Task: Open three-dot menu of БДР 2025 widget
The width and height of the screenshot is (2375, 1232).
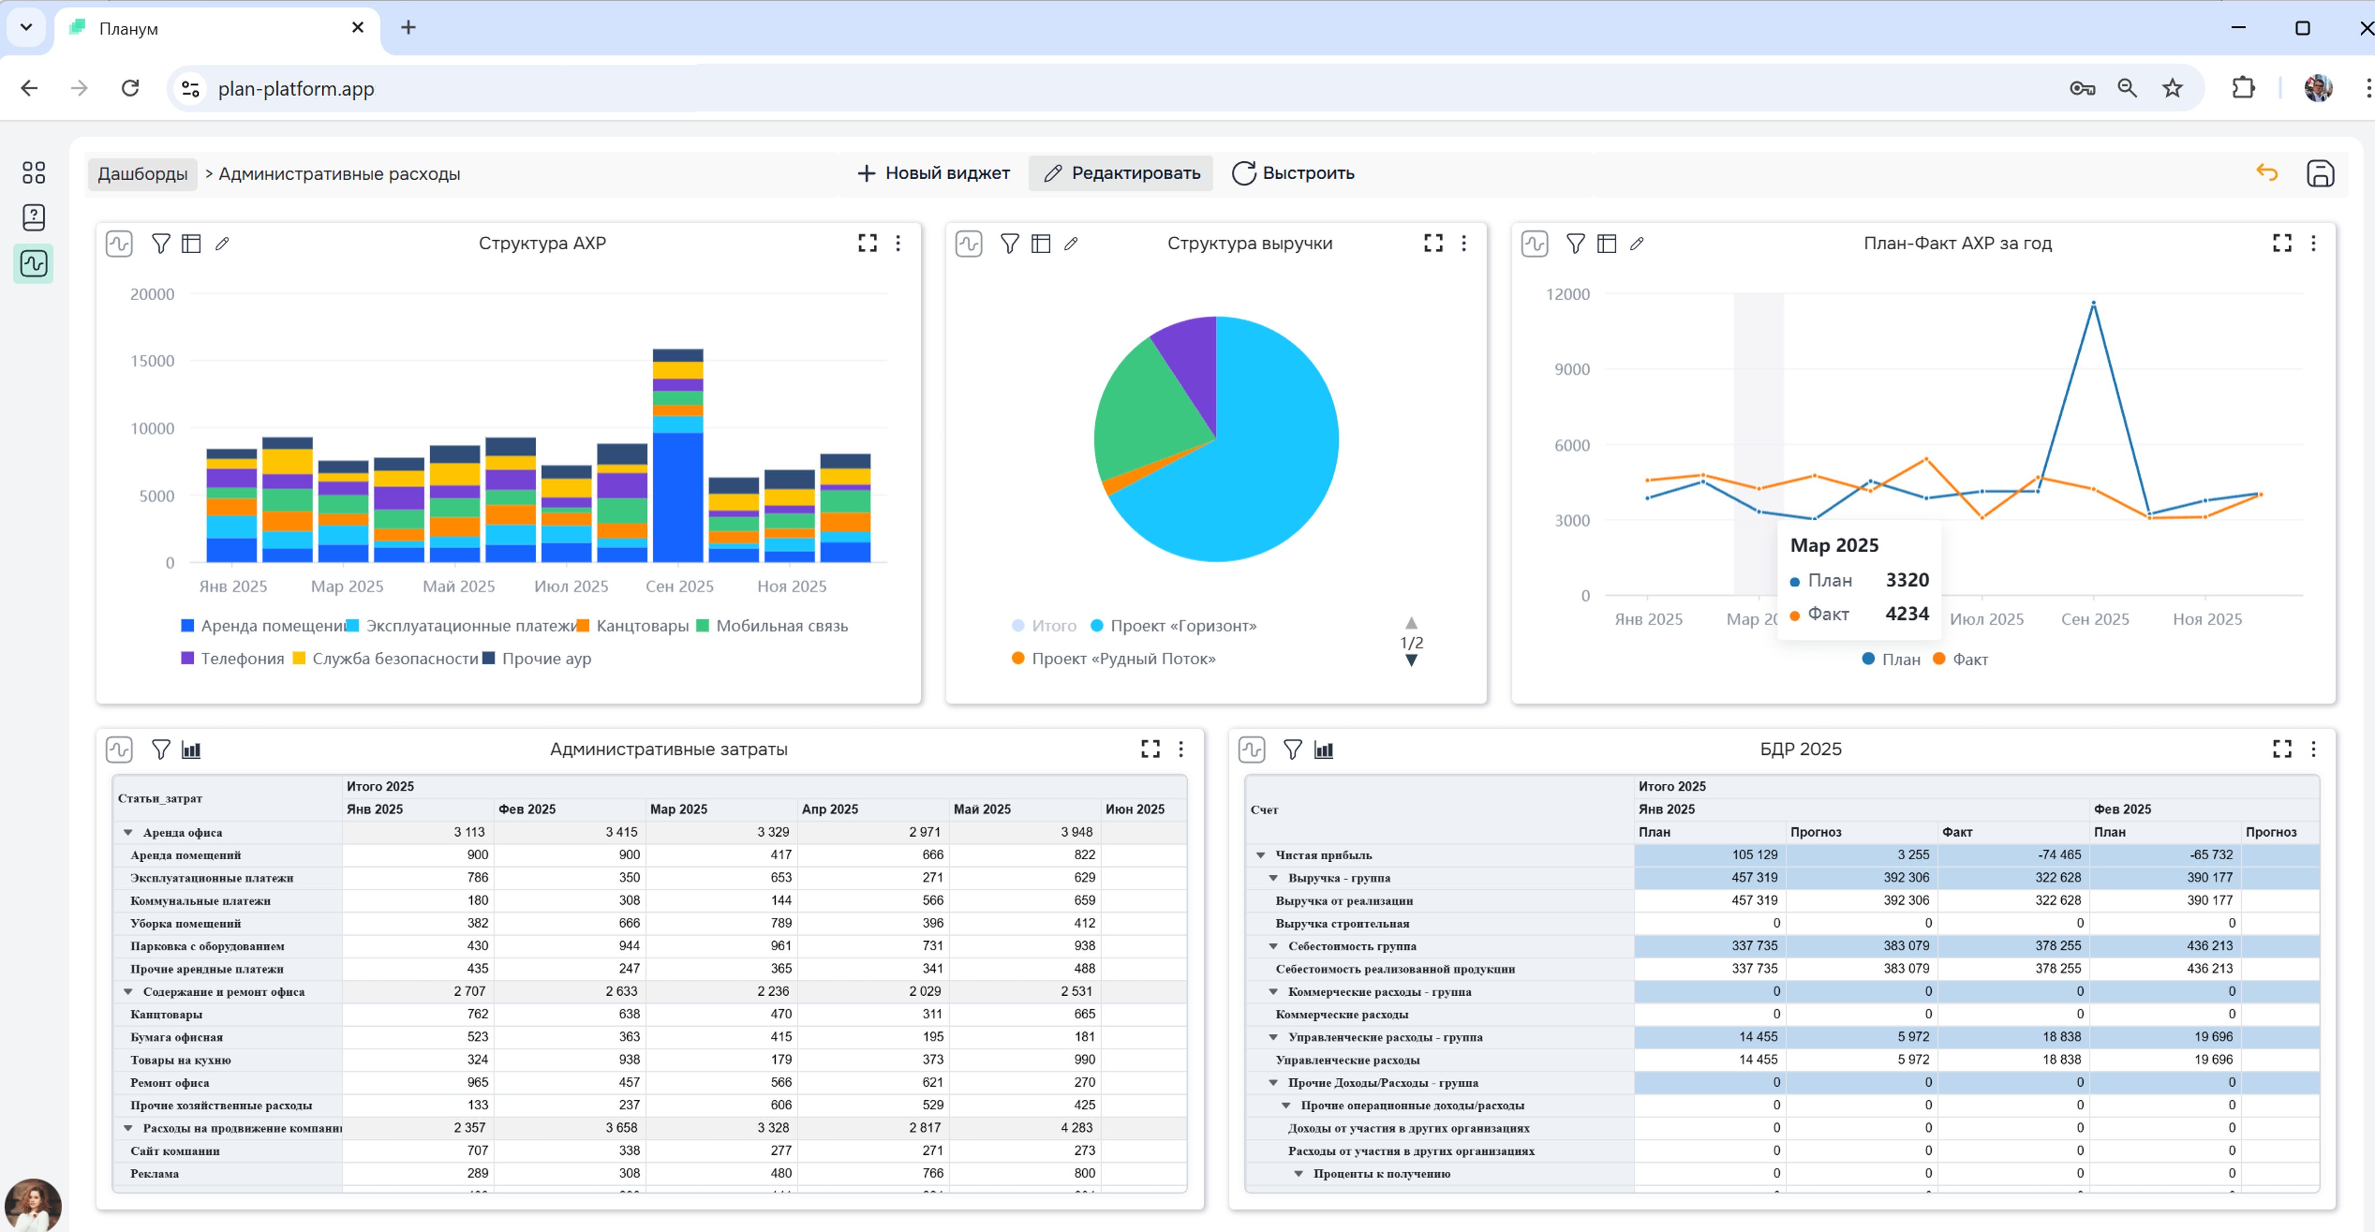Action: (x=2312, y=749)
